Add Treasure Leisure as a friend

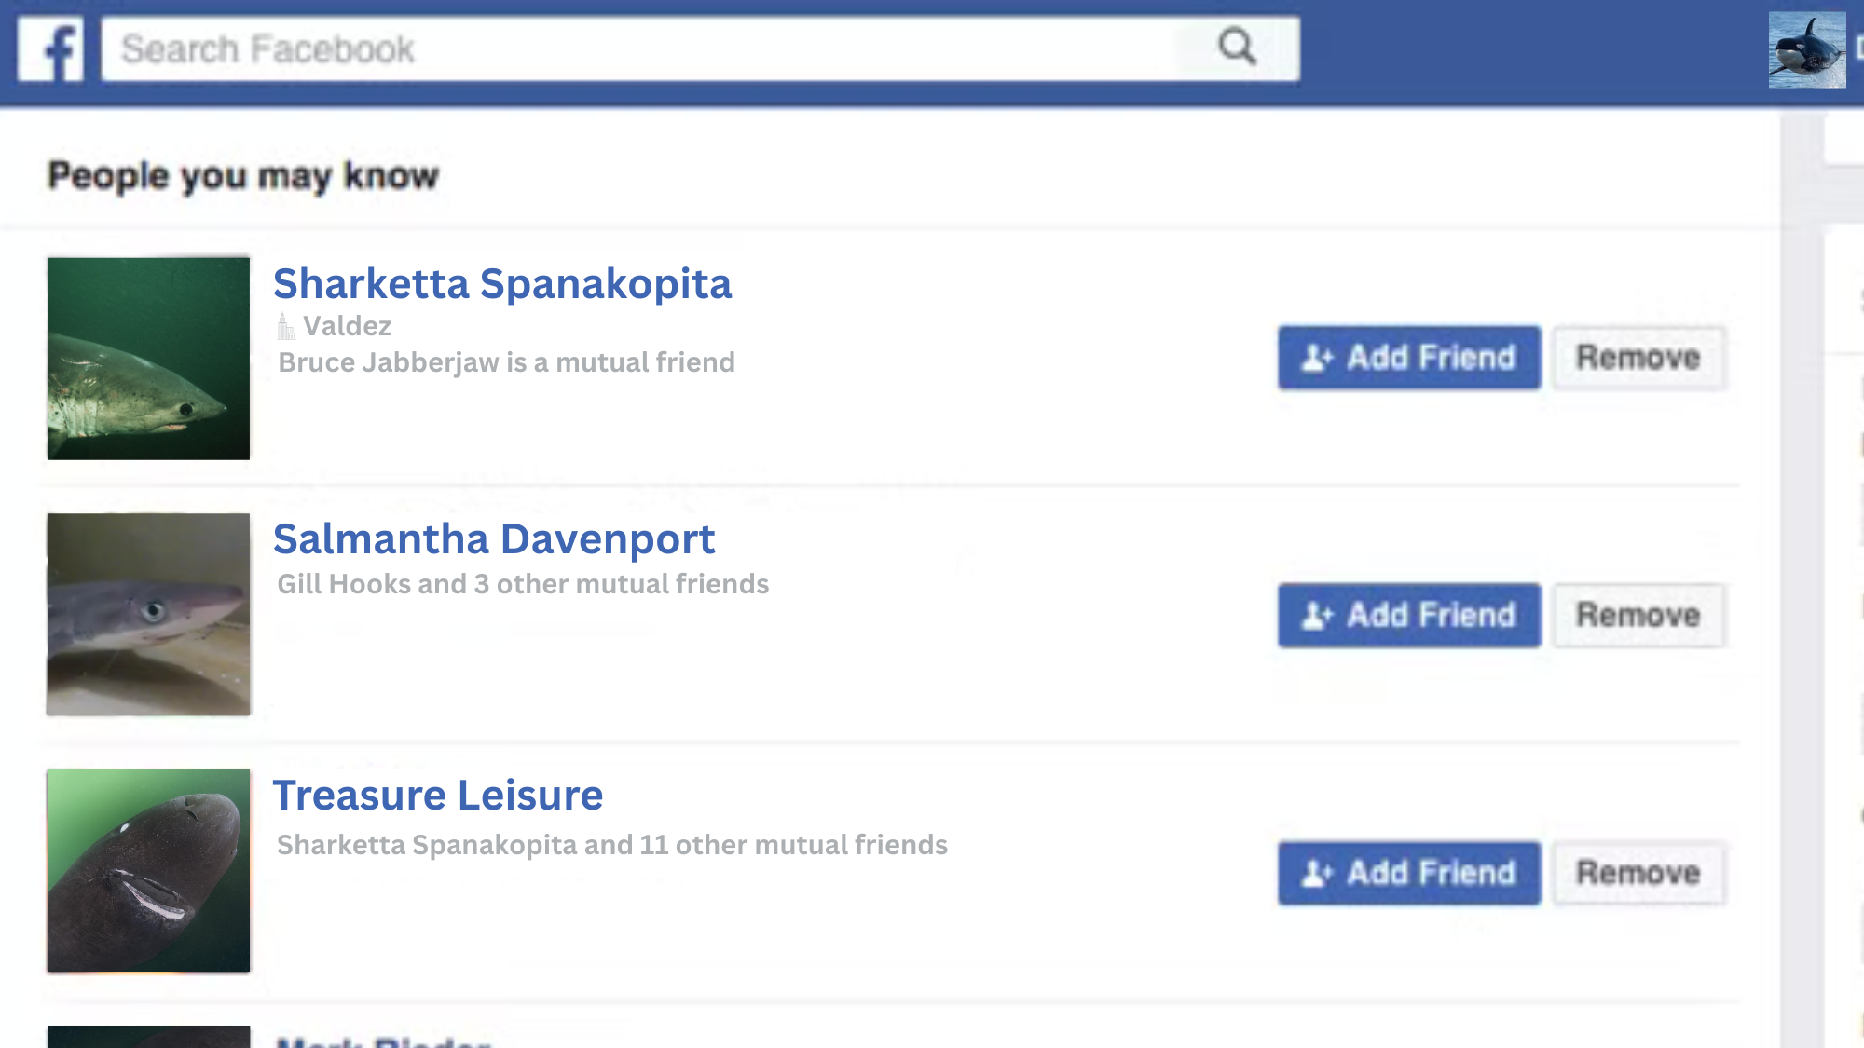[x=1408, y=874]
